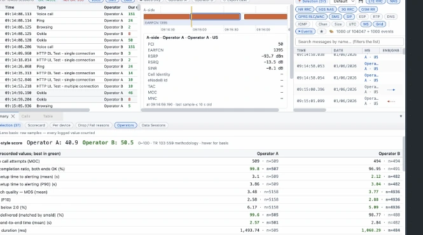The width and height of the screenshot is (423, 235).
Task: Sort messages by the DATE column header
Action: point(338,50)
